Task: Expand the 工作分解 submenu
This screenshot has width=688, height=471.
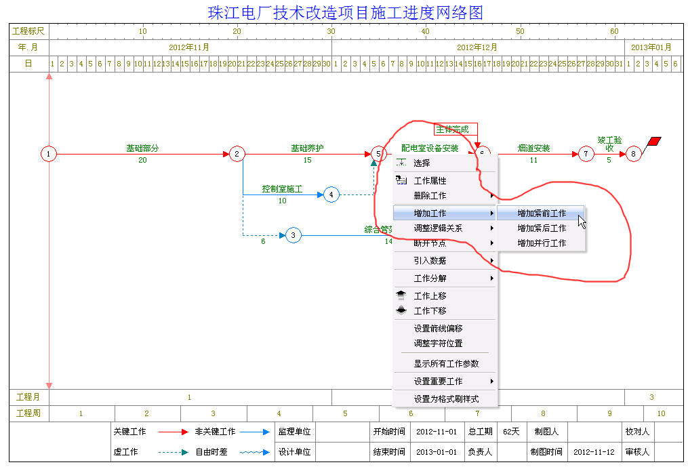Action: [x=445, y=278]
